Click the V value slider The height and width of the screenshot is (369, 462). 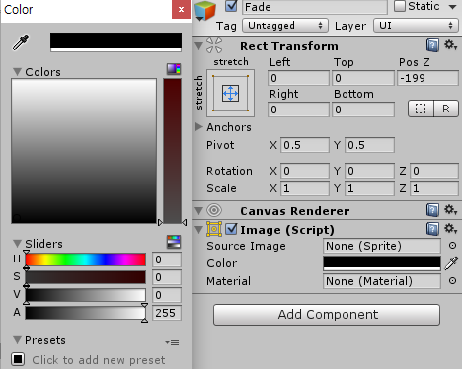(86, 295)
